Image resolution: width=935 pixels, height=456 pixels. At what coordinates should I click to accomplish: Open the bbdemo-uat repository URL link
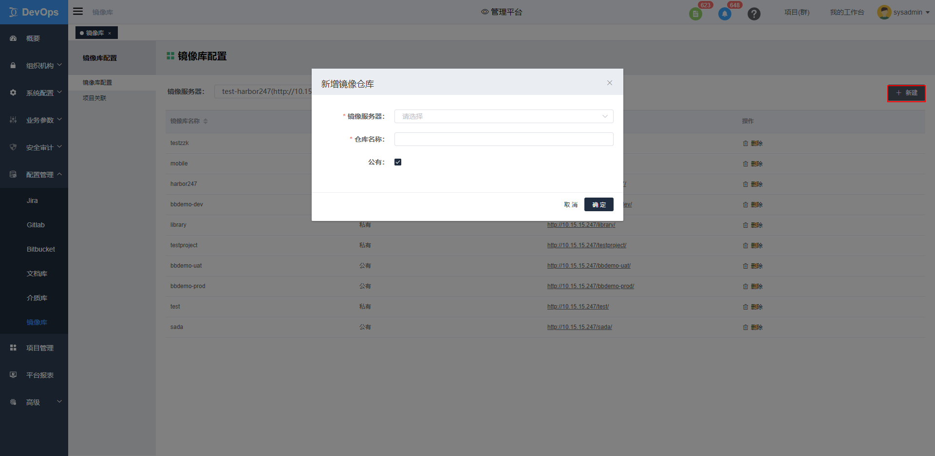click(589, 266)
